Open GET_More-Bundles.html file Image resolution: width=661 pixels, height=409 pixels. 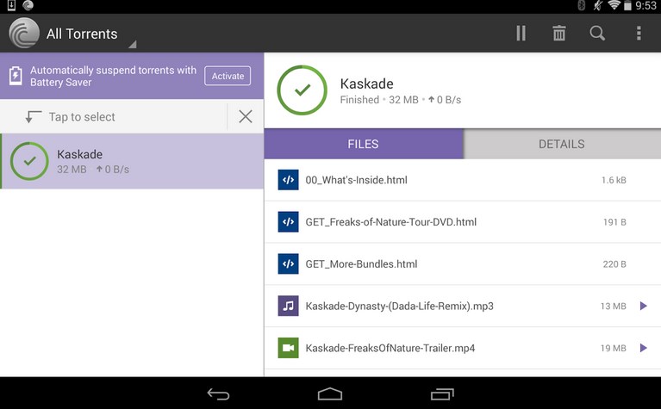463,264
